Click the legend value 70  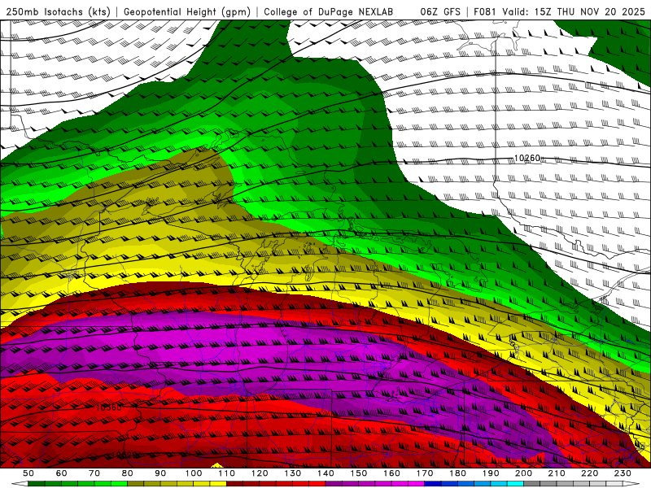click(x=94, y=473)
